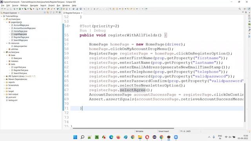Open the Navigate menu
The image size is (251, 141).
click(x=34, y=5)
